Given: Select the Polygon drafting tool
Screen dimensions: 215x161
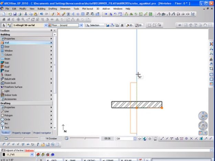Looking at the screenshot, I should tap(9, 115).
